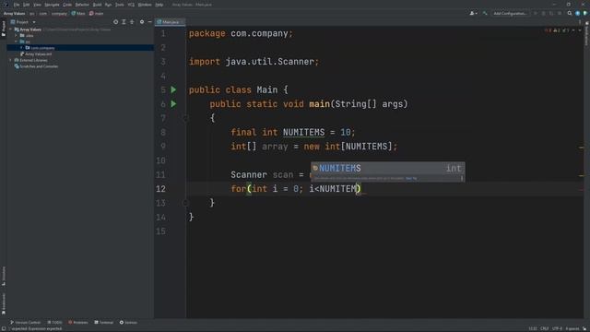Expand the .idea folder

coord(17,35)
